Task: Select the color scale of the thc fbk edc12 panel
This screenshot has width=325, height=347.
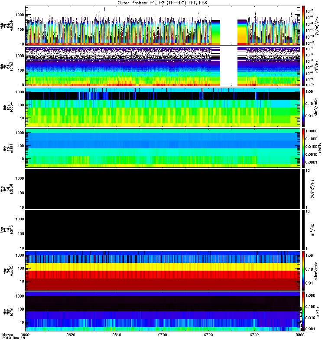Action: pyautogui.click(x=303, y=270)
